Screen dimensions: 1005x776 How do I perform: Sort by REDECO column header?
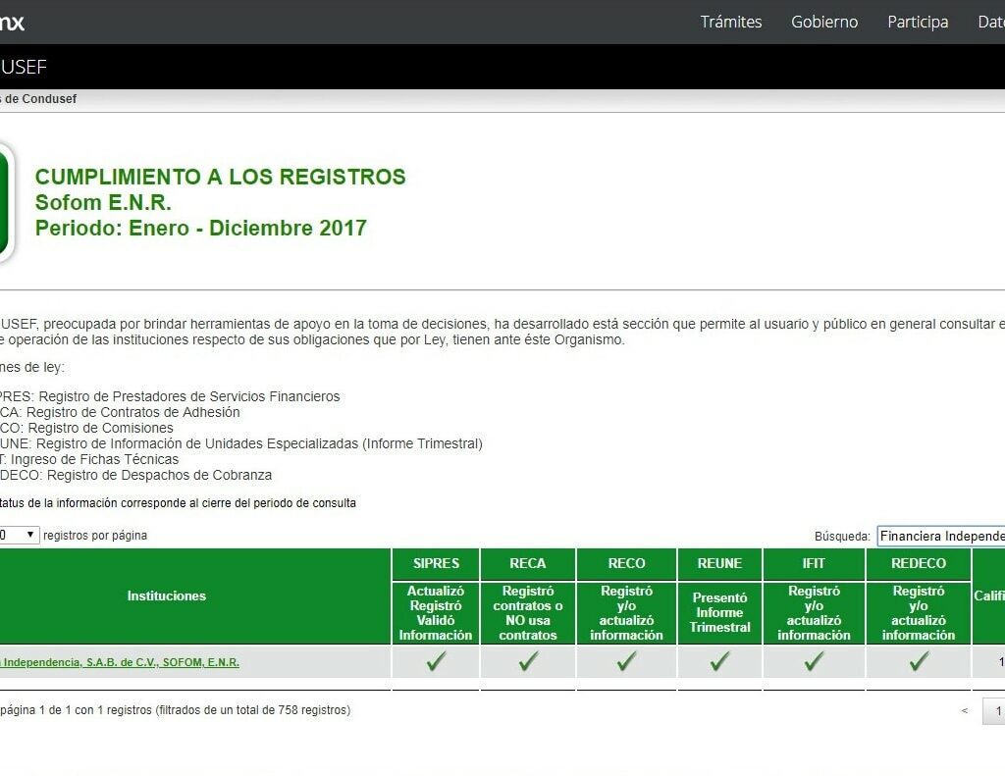click(x=919, y=563)
